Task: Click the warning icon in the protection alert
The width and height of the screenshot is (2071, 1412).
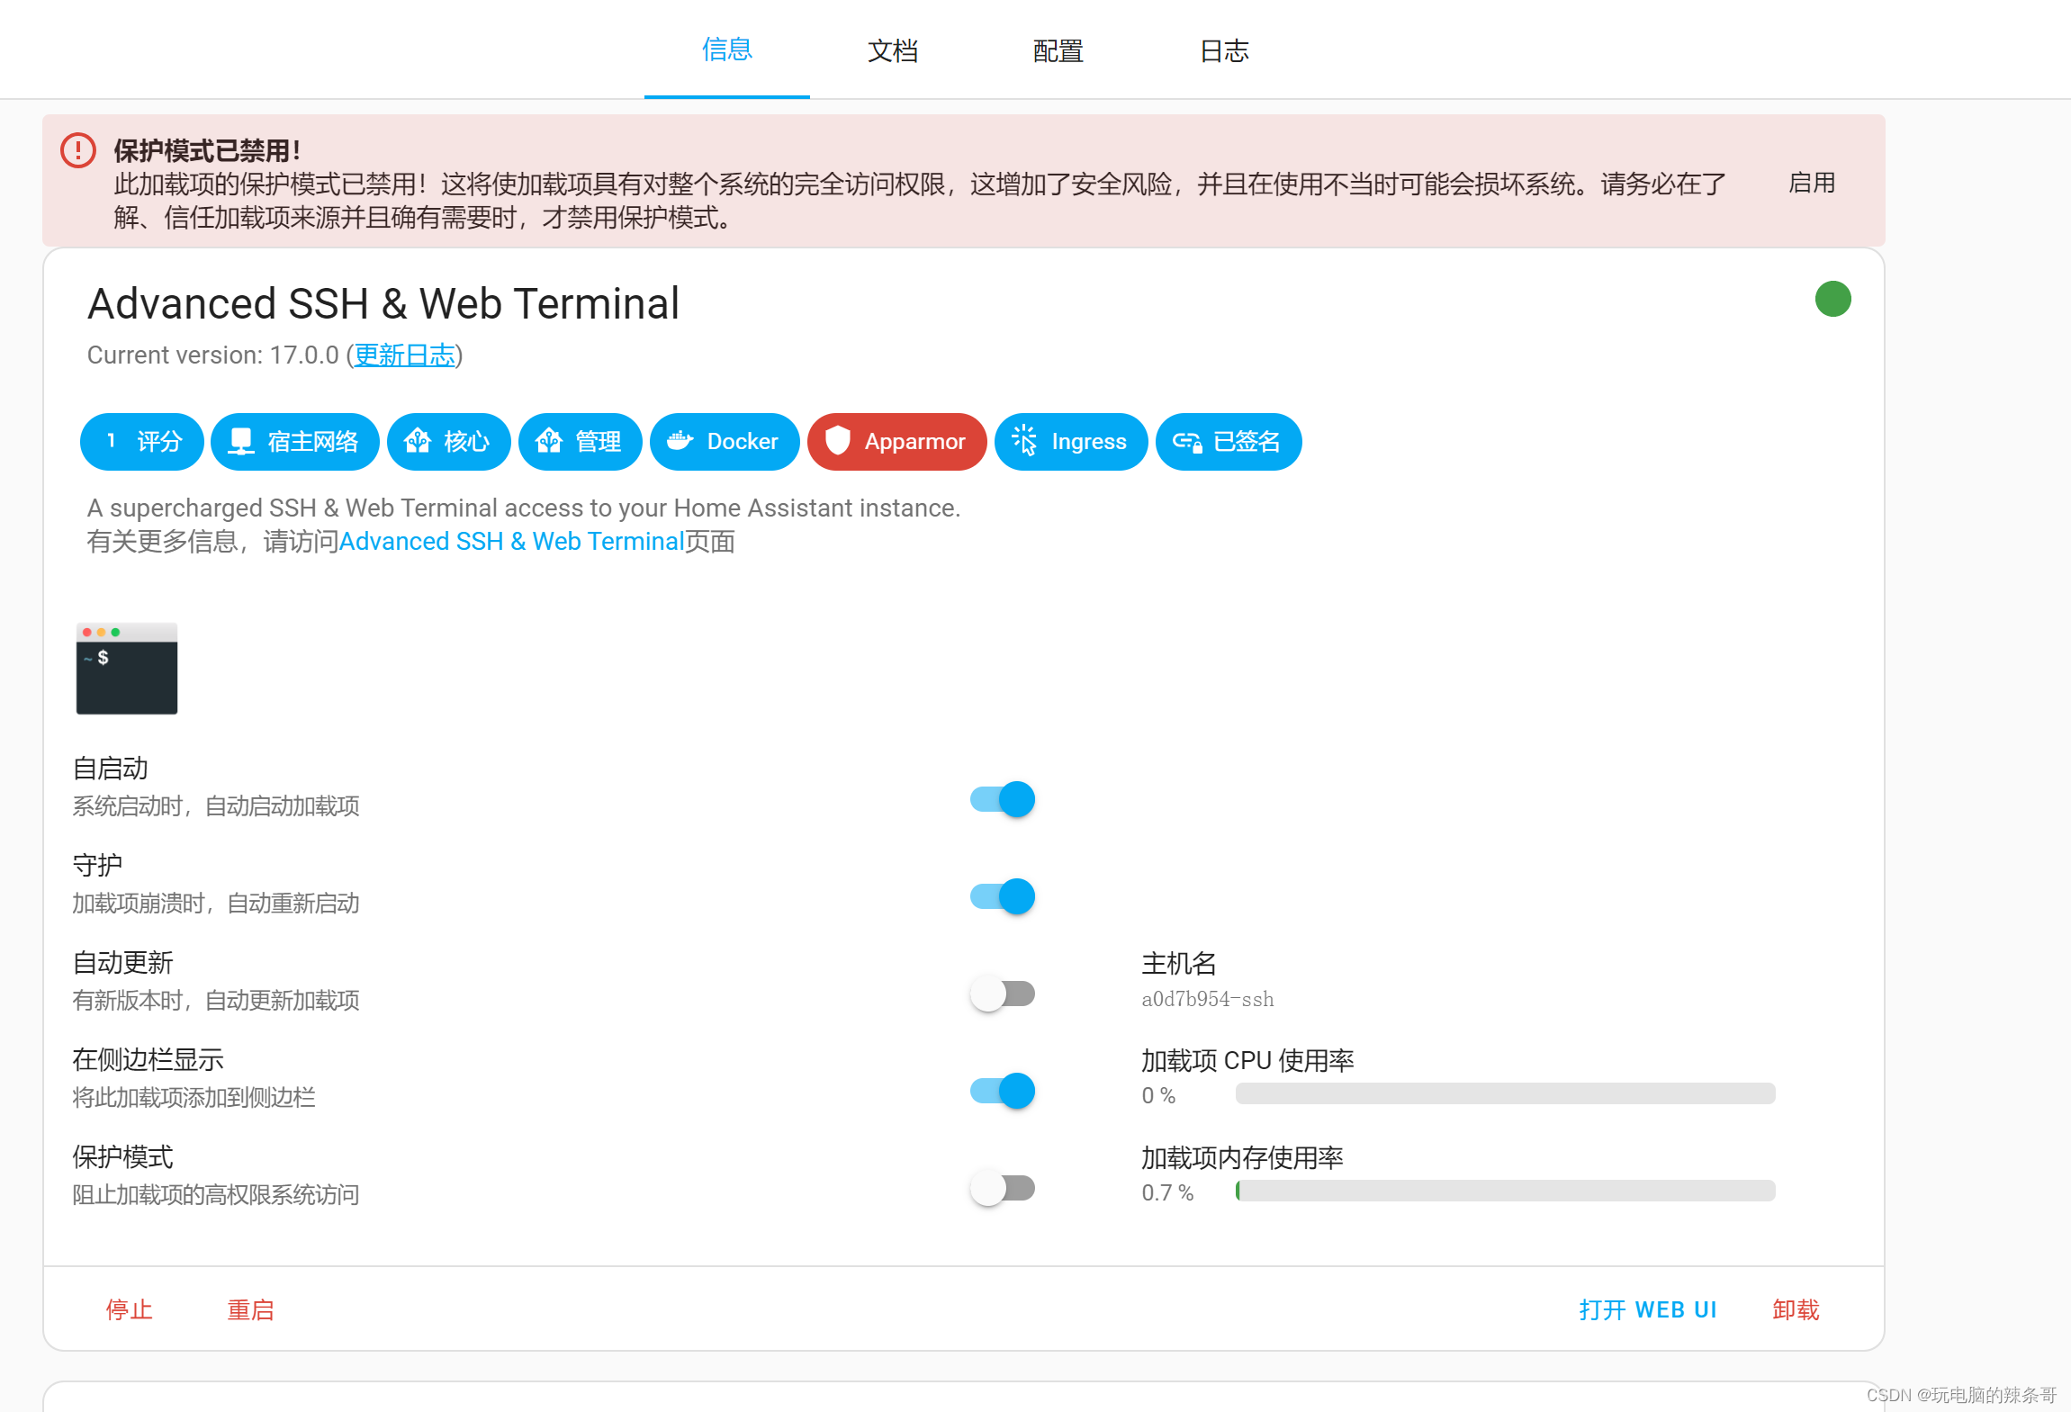Action: point(78,150)
